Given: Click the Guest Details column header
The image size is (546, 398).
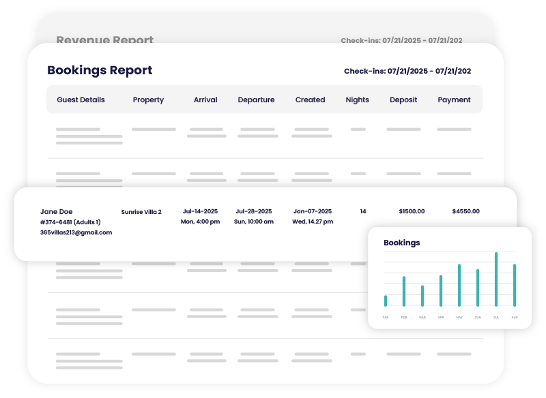Looking at the screenshot, I should click(x=81, y=99).
